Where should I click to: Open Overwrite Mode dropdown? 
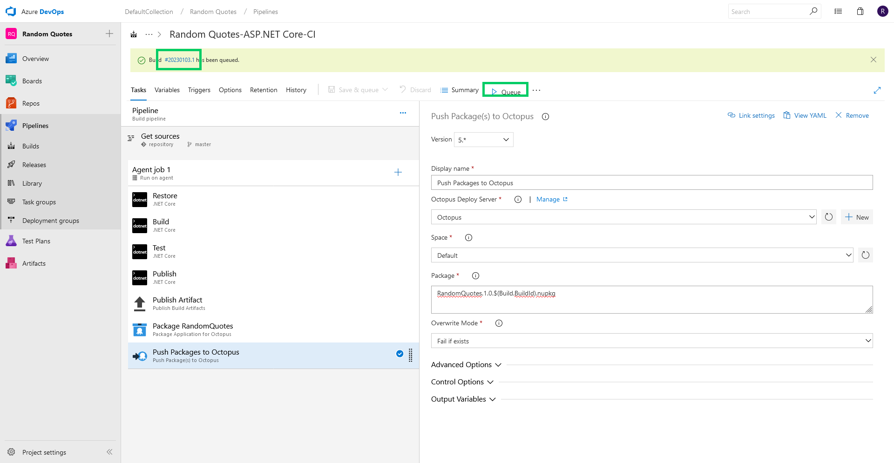coord(652,341)
